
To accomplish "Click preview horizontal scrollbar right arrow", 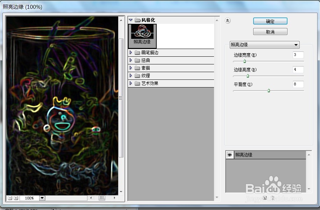I will click(x=114, y=198).
